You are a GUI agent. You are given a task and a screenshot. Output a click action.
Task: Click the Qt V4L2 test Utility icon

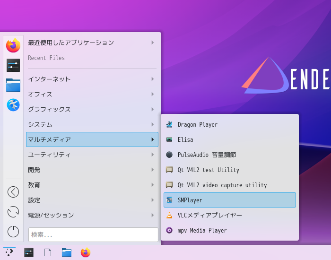tap(169, 170)
